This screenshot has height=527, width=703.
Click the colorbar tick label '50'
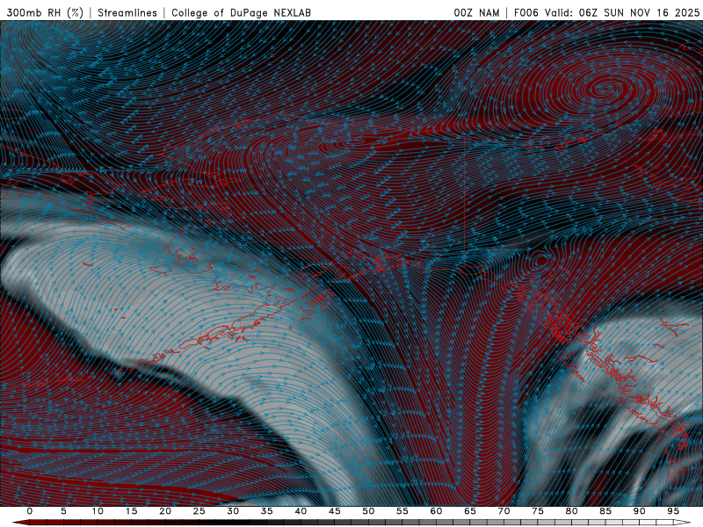click(x=368, y=511)
